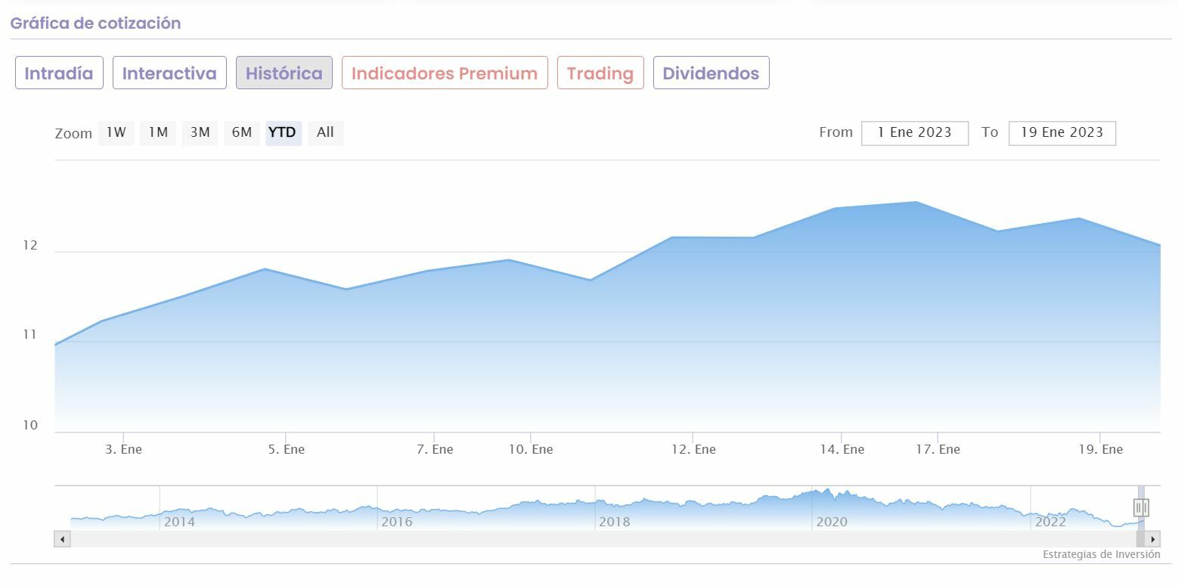Open the Indicadores Premium tab
The image size is (1178, 586).
(x=445, y=73)
